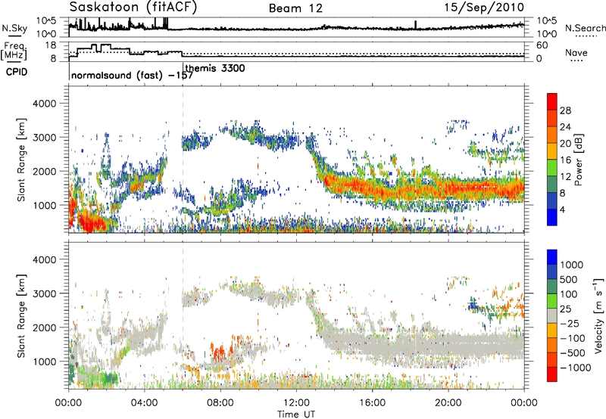Click the 'N.Sky' legend label
The width and height of the screenshot is (606, 419).
14,28
